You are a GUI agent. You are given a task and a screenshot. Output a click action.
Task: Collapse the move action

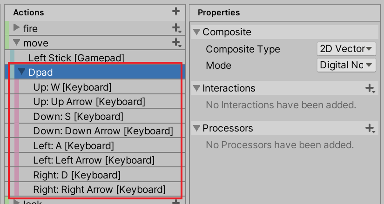(x=17, y=43)
